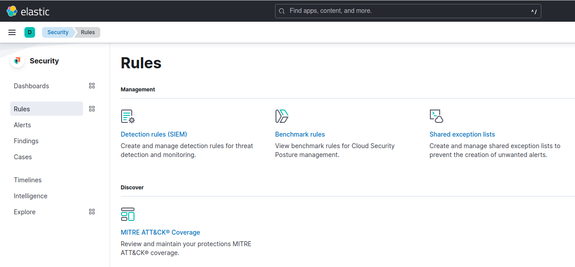Open Shared exception lists link

pyautogui.click(x=462, y=134)
